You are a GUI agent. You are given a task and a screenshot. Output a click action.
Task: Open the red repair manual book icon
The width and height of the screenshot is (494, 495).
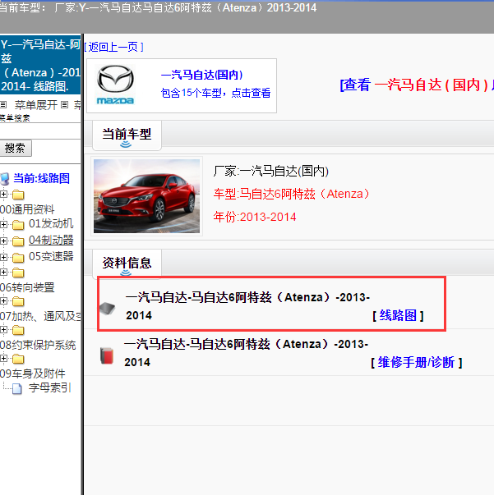click(x=107, y=355)
